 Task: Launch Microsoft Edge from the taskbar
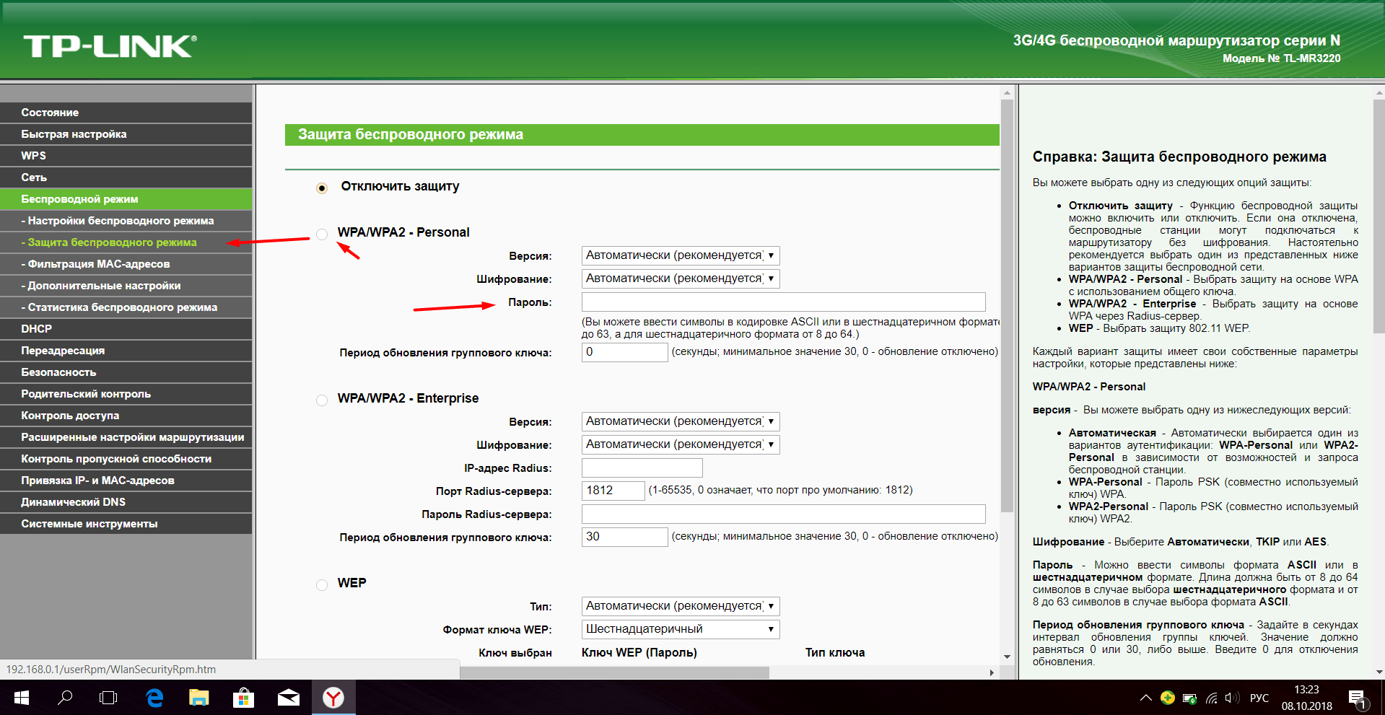pos(154,698)
